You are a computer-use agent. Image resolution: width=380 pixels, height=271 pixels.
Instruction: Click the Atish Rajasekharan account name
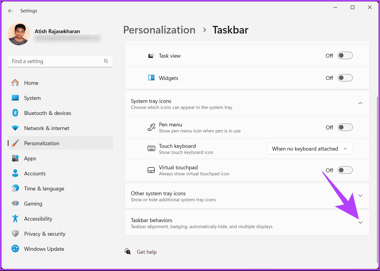coord(57,31)
